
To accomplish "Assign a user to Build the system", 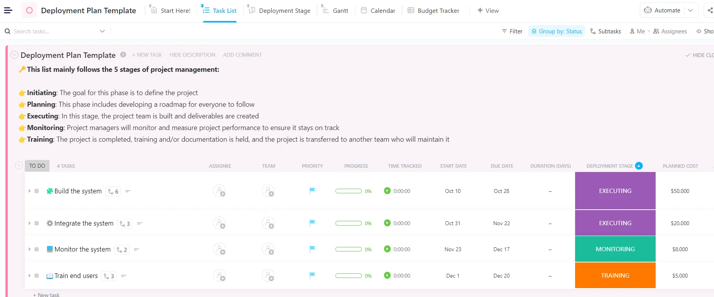I will [219, 191].
